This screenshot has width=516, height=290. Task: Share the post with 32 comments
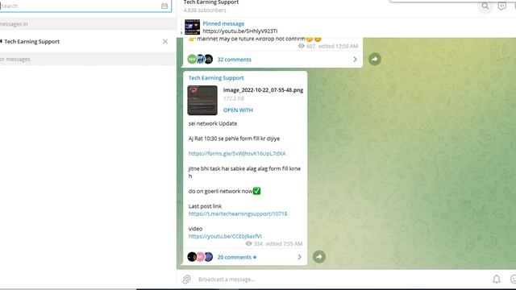tap(374, 59)
